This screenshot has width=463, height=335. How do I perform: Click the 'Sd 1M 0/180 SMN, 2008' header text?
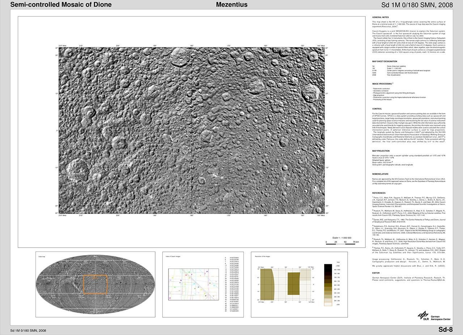tap(417, 5)
